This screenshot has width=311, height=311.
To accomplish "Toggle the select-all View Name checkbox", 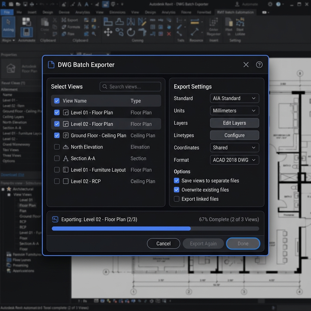I will click(57, 101).
